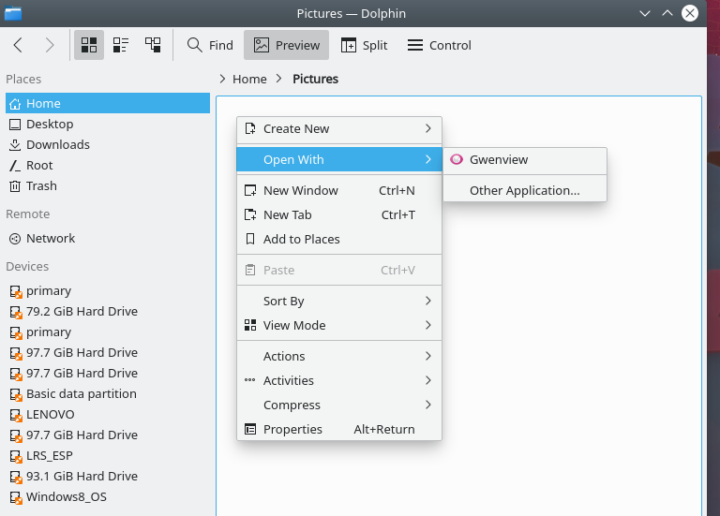Select New Tab in context menu
Viewport: 720px width, 516px height.
[x=339, y=214]
